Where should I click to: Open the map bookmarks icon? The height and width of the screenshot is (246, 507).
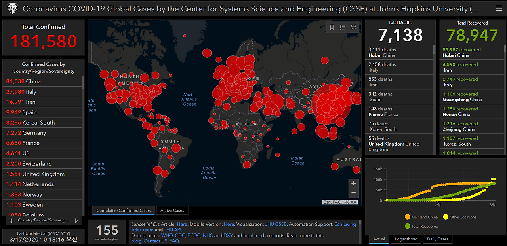click(x=332, y=27)
